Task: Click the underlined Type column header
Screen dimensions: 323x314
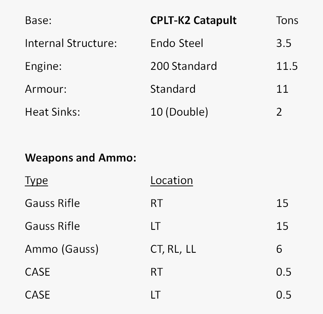Action: coord(36,181)
